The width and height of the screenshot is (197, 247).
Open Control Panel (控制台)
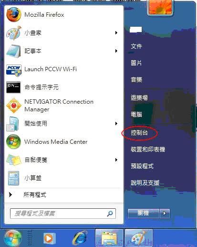tap(139, 133)
